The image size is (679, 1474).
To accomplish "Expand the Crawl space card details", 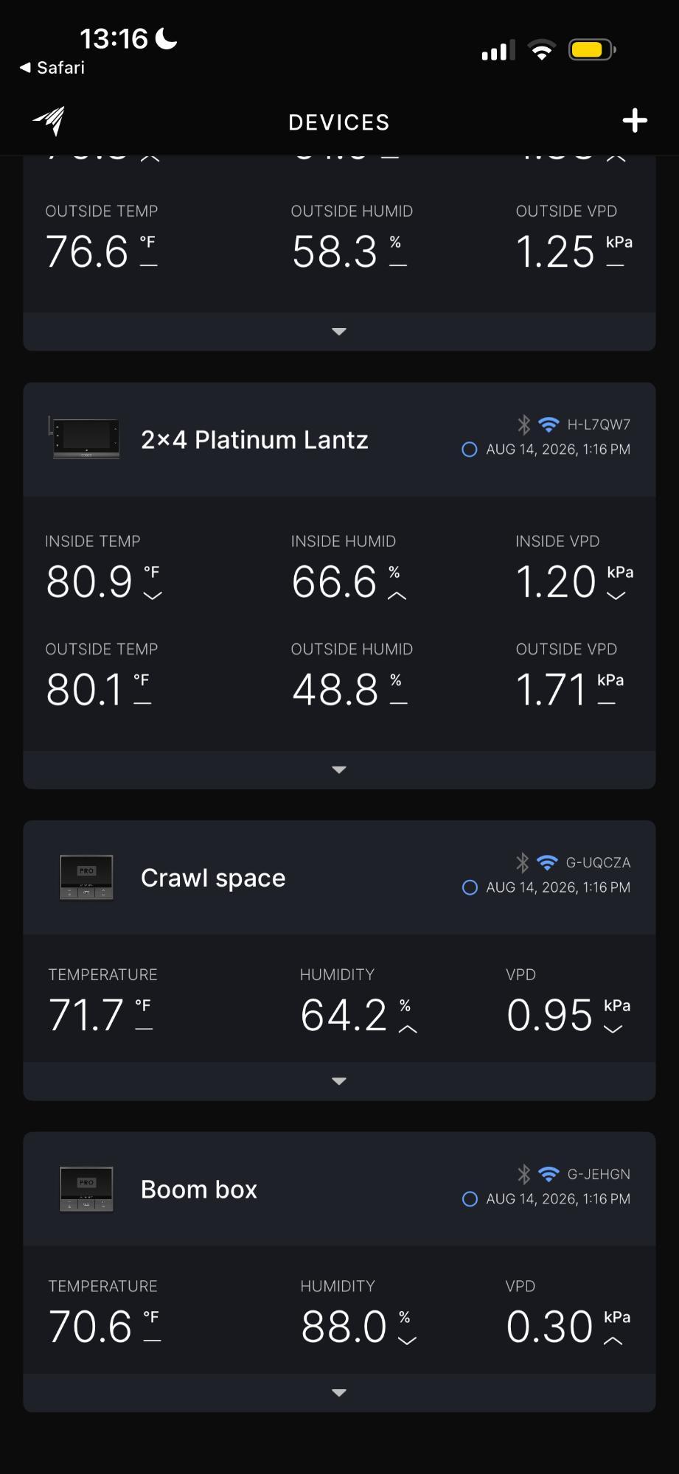I will [x=339, y=1081].
